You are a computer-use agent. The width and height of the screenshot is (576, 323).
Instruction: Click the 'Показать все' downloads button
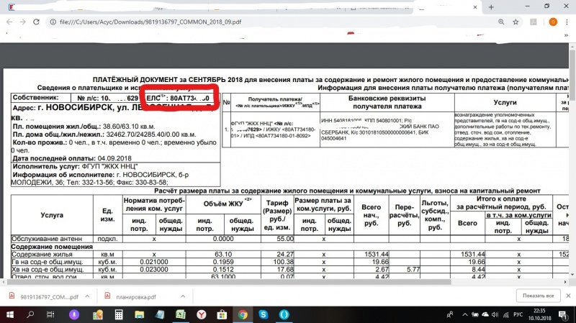pyautogui.click(x=538, y=296)
